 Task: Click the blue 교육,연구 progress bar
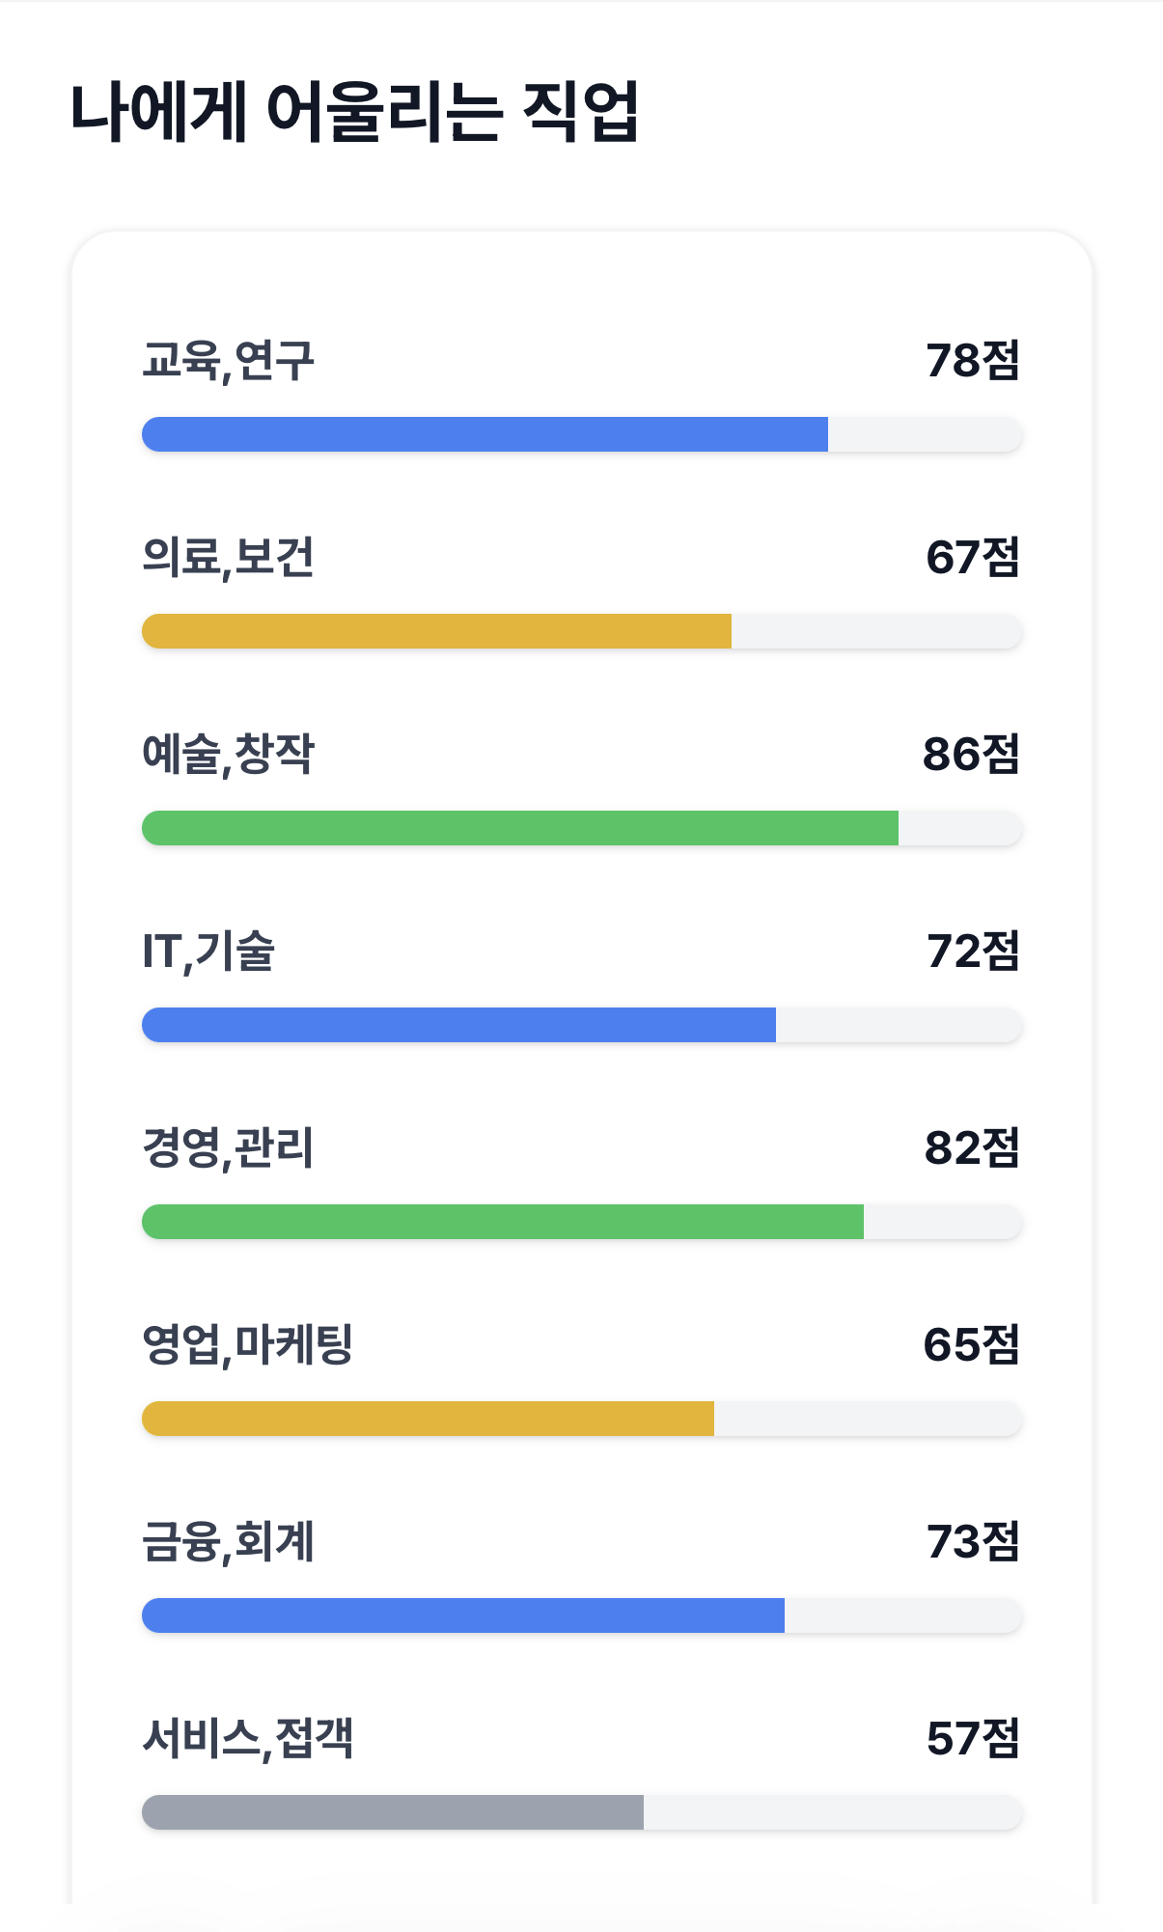tap(483, 432)
